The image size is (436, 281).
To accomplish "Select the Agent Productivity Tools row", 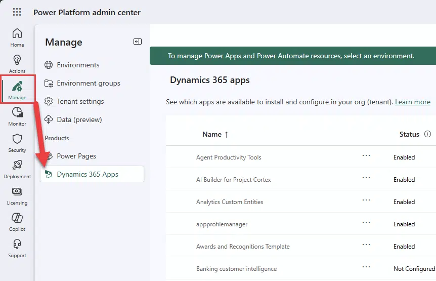I will [x=301, y=157].
